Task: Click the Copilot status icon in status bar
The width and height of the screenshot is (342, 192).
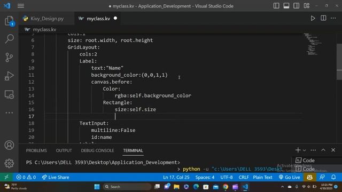Action: pos(309,177)
